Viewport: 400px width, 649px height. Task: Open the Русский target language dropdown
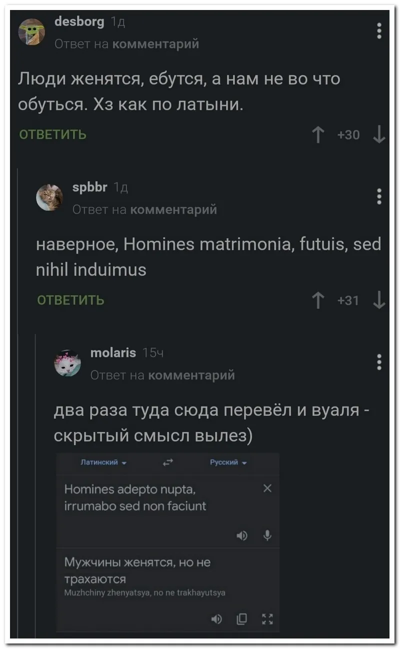tap(228, 462)
